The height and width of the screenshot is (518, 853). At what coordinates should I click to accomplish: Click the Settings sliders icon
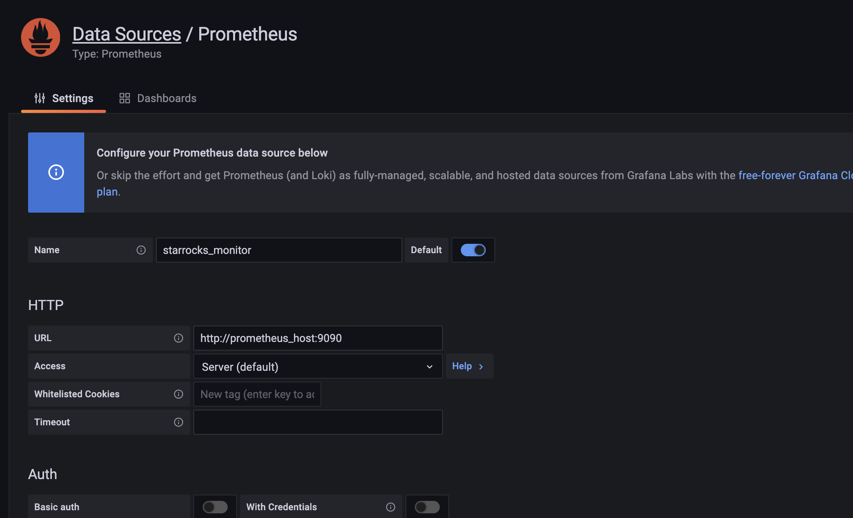coord(40,98)
